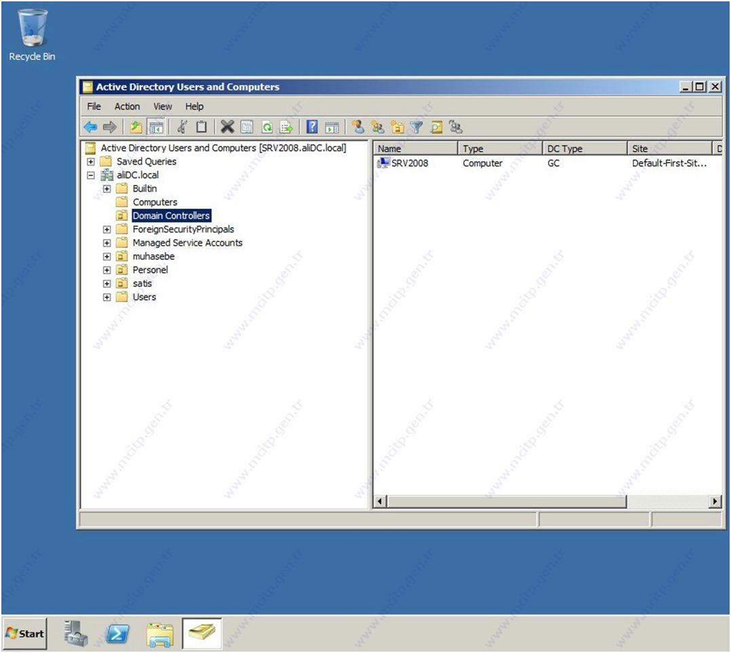Viewport: 731px width, 653px height.
Task: Toggle Show/Hide Console Tree toolbar icon
Action: point(156,127)
